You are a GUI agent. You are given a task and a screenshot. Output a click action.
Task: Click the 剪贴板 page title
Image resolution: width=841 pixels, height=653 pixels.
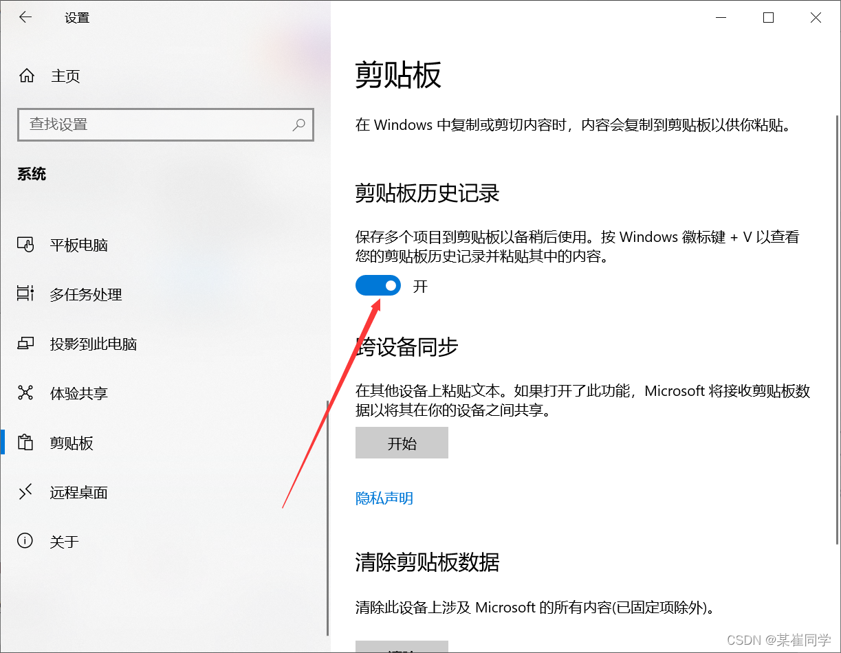click(398, 75)
